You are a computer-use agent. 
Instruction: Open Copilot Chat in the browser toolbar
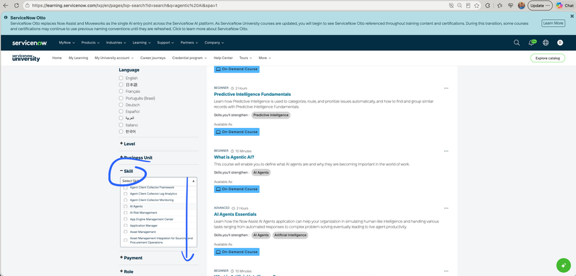tap(565, 5)
